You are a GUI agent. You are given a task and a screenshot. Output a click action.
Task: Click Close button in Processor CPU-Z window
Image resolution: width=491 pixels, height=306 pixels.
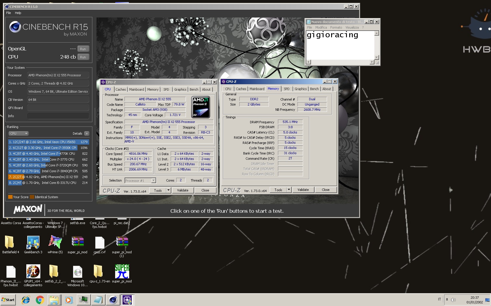[205, 190]
